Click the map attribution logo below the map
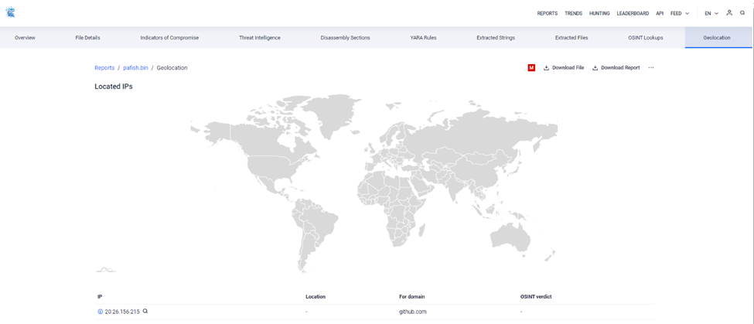 105,270
